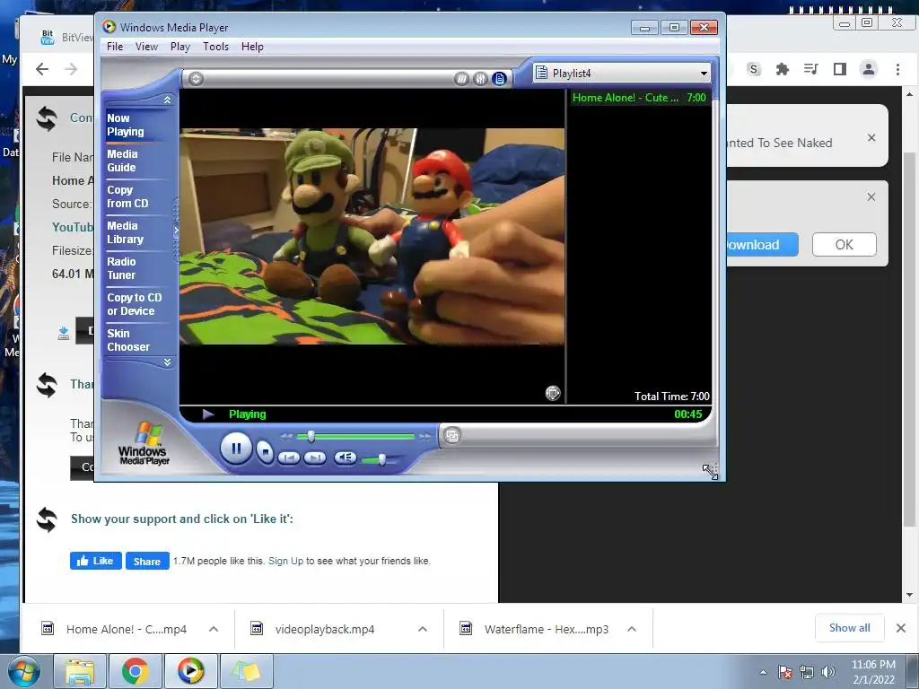The image size is (919, 689).
Task: Pause the video in Windows Media Player
Action: point(236,449)
